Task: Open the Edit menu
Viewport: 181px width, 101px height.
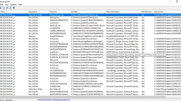Action: [x=1, y=4]
